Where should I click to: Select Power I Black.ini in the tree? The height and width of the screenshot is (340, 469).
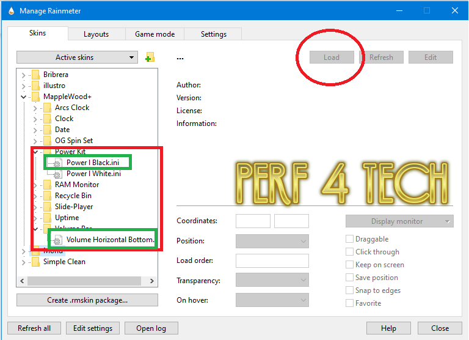pyautogui.click(x=93, y=163)
